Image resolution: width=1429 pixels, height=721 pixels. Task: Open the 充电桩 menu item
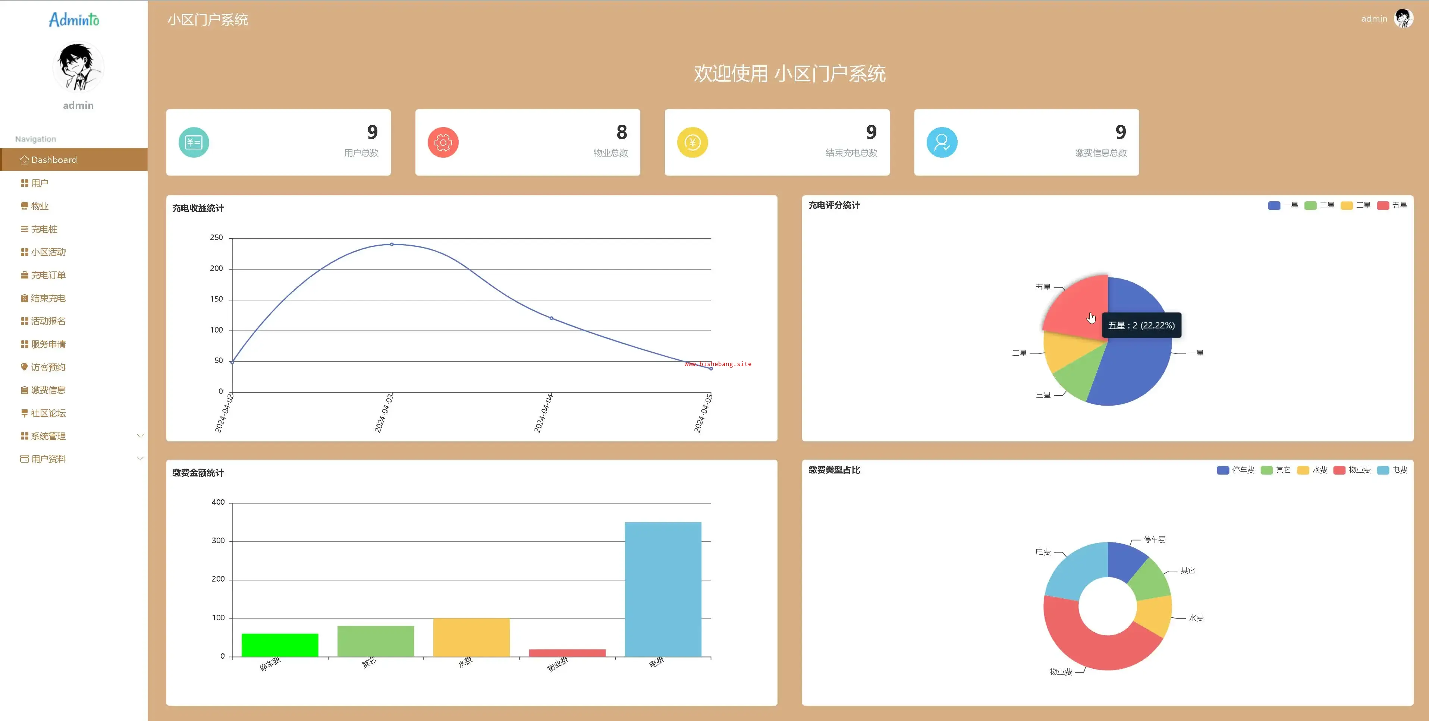[x=44, y=229]
